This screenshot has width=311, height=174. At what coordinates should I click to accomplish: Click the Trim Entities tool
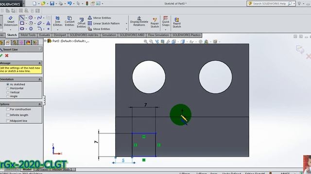(x=57, y=21)
